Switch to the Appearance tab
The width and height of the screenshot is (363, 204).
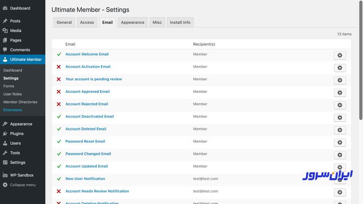coord(133,23)
